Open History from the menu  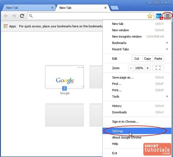pyautogui.click(x=137, y=106)
